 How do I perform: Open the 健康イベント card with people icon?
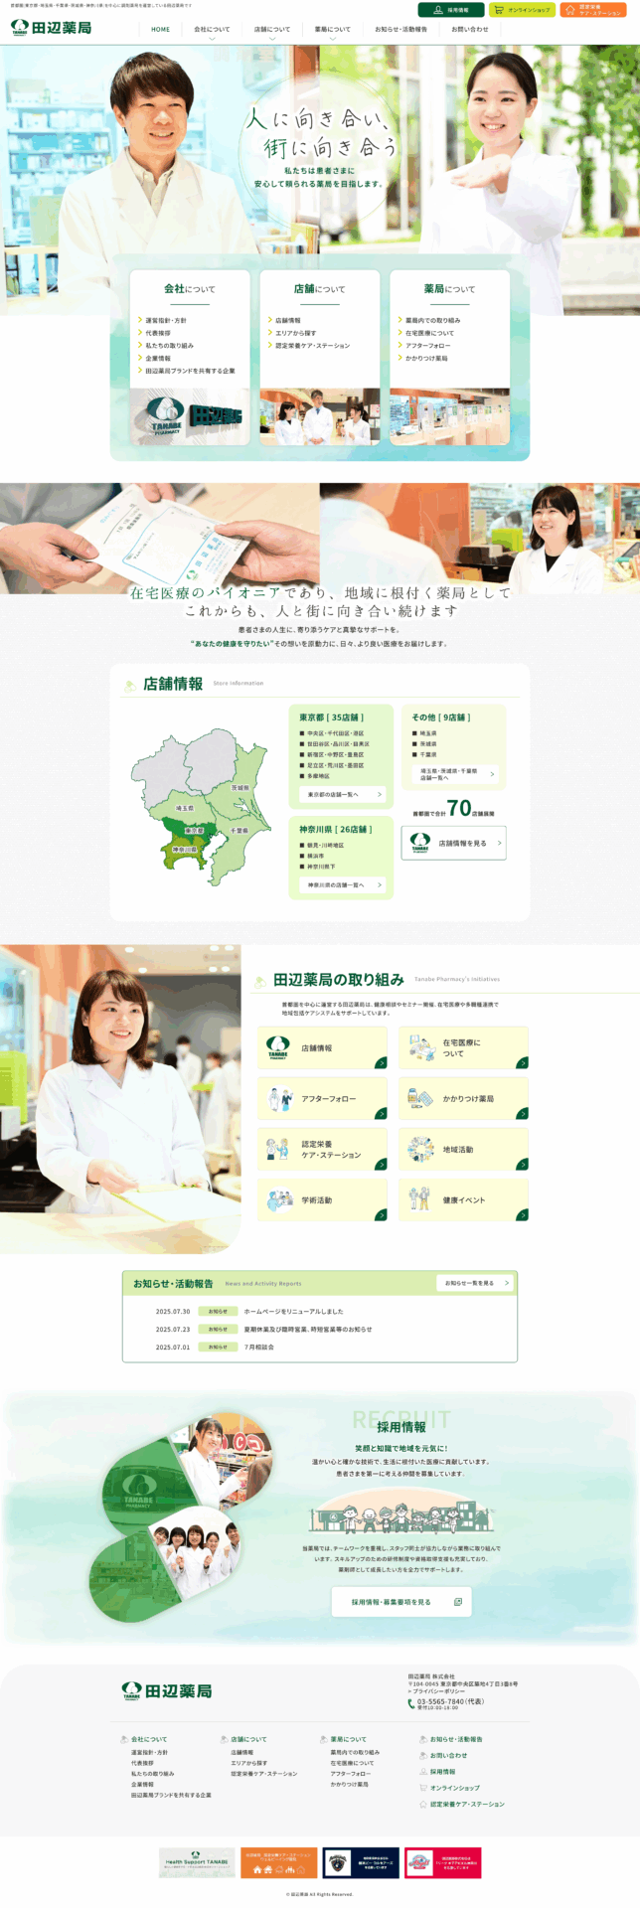pos(463,1199)
